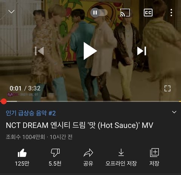Enter fullscreen mode

click(167, 88)
